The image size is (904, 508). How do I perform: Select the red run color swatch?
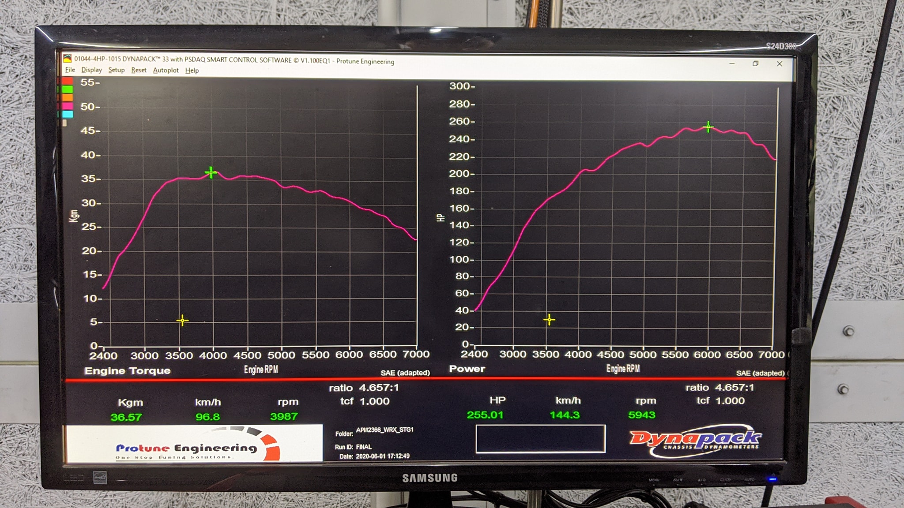click(67, 81)
